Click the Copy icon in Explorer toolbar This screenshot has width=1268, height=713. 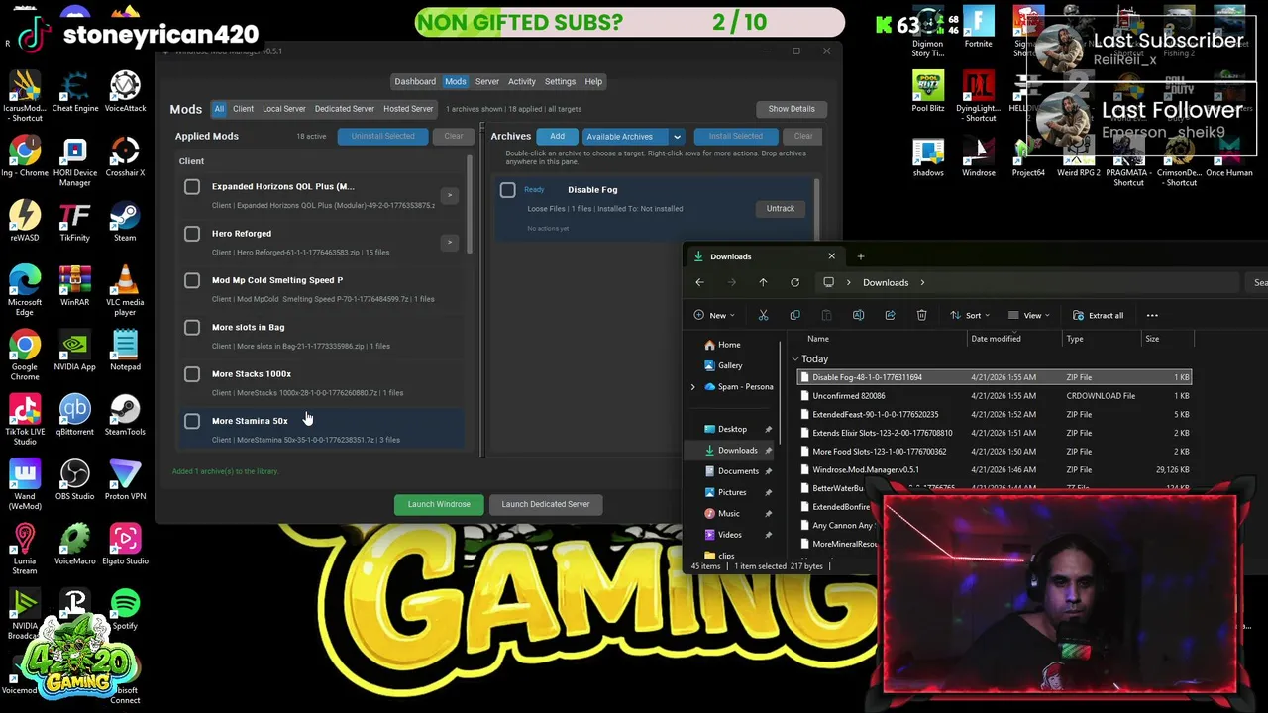[794, 315]
